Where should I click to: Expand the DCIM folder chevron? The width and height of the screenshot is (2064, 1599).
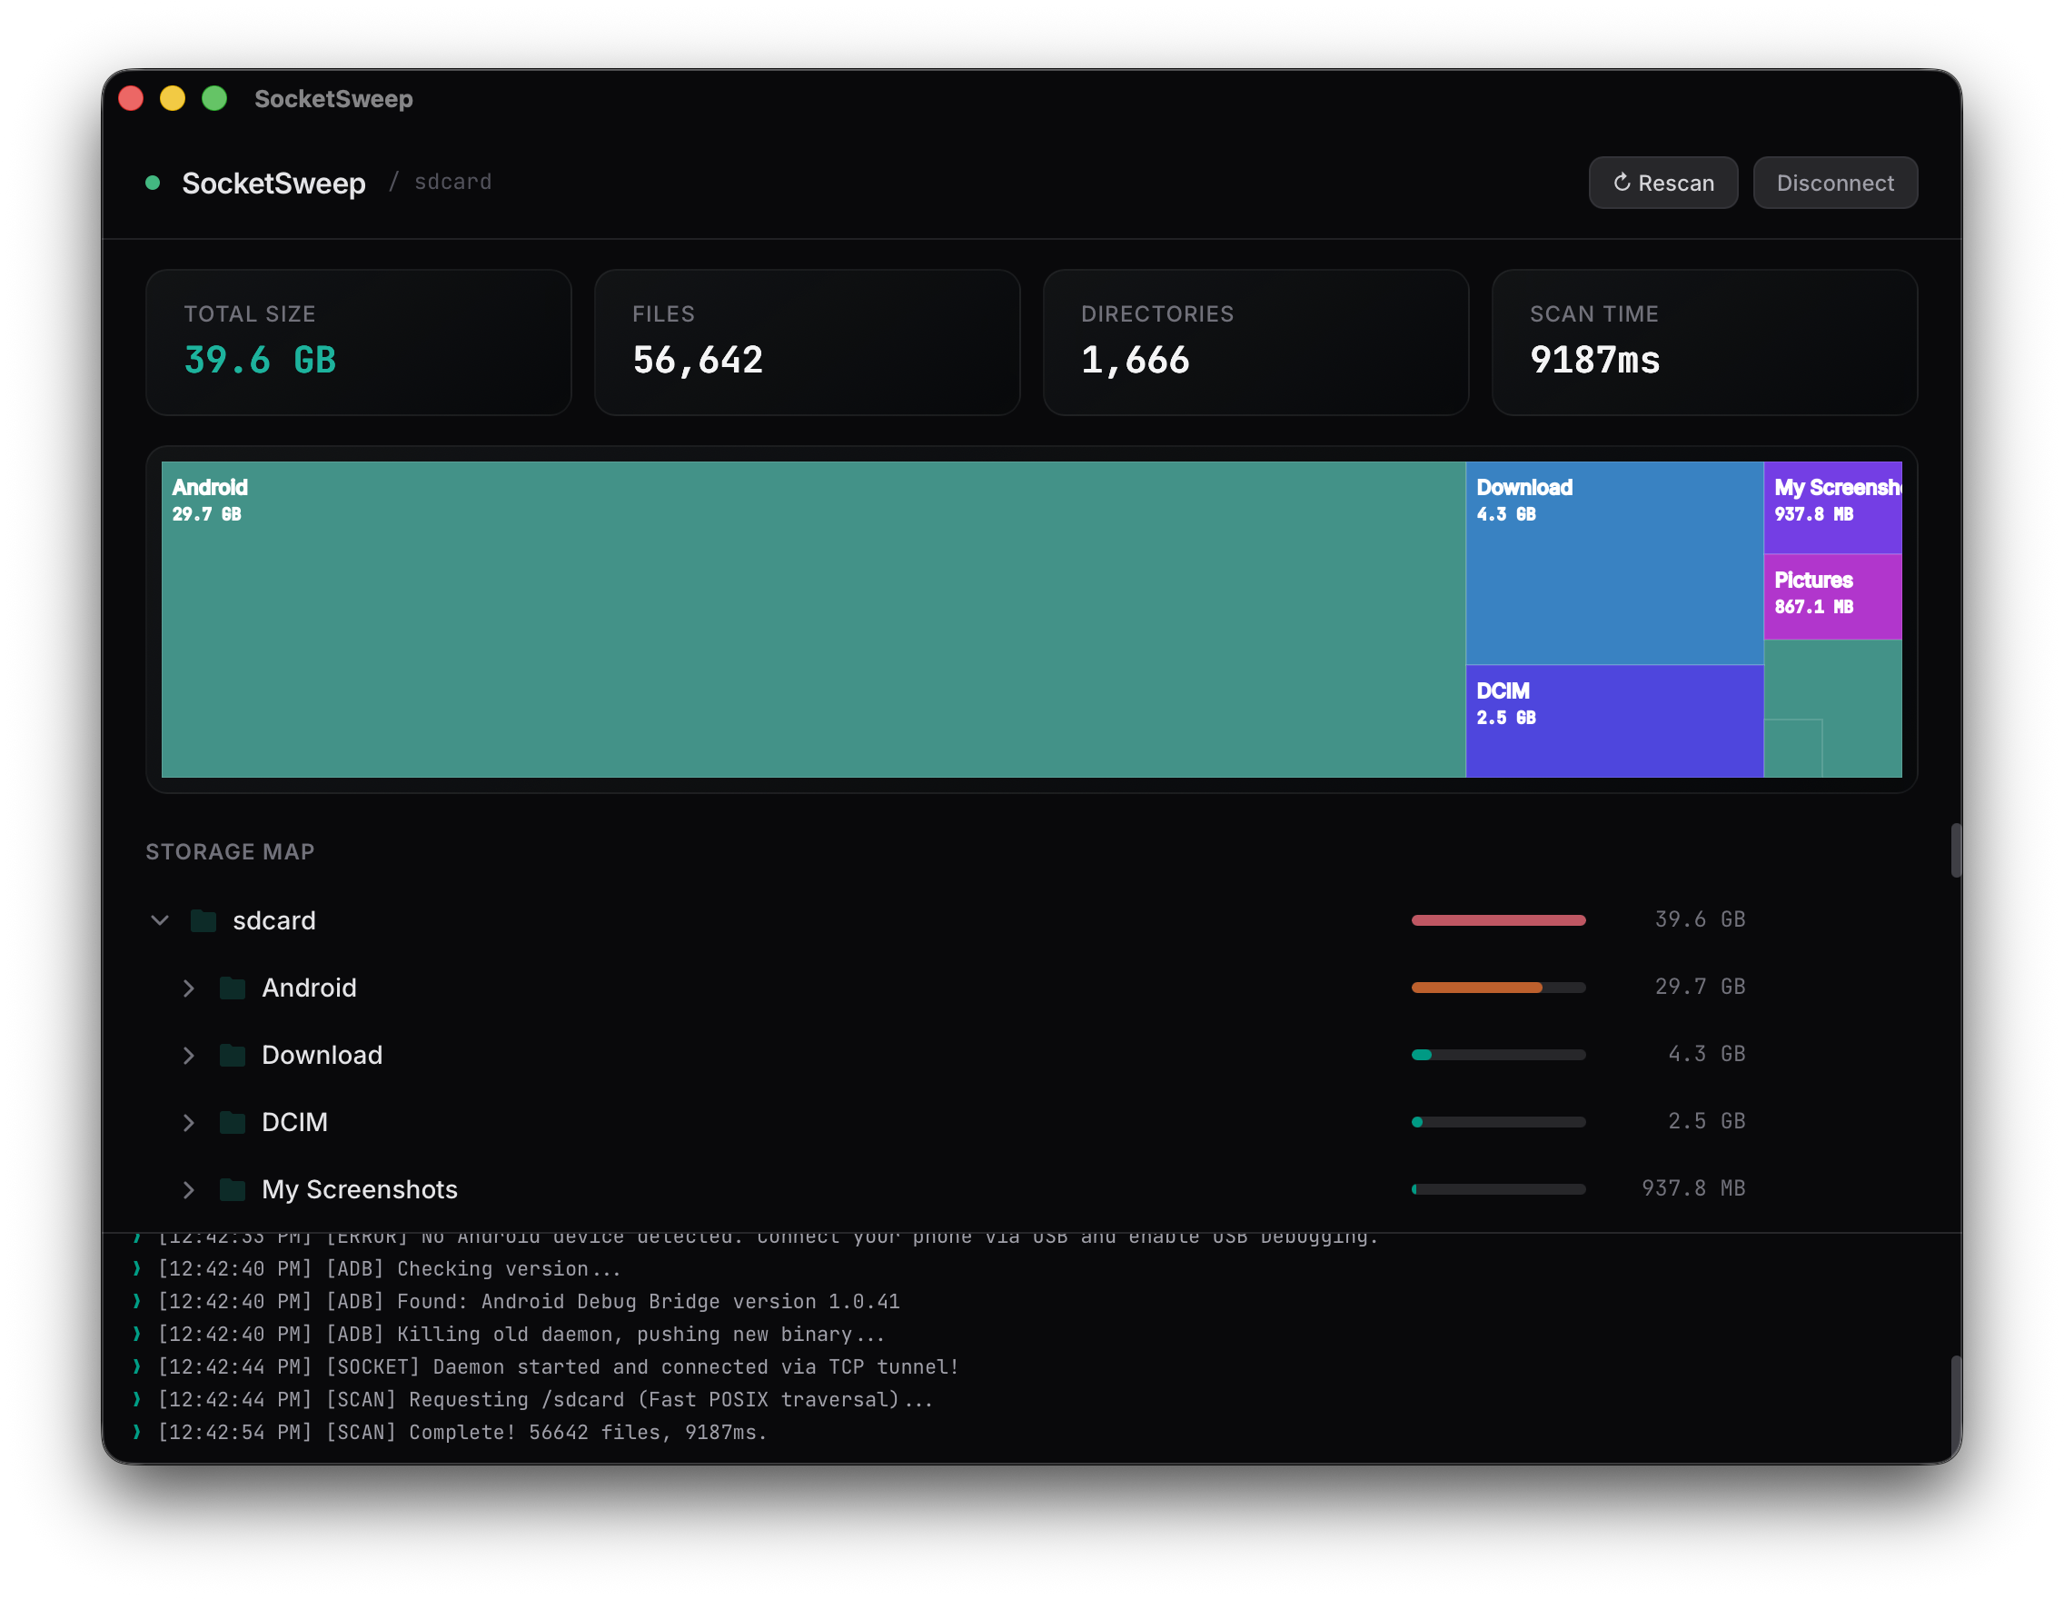(x=188, y=1122)
